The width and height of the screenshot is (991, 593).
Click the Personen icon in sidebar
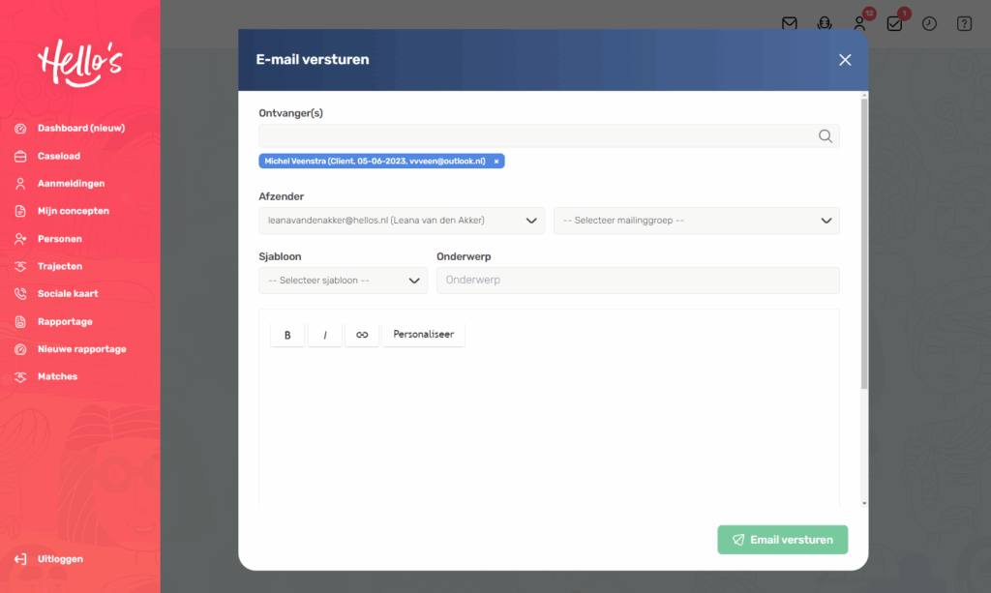pyautogui.click(x=20, y=239)
